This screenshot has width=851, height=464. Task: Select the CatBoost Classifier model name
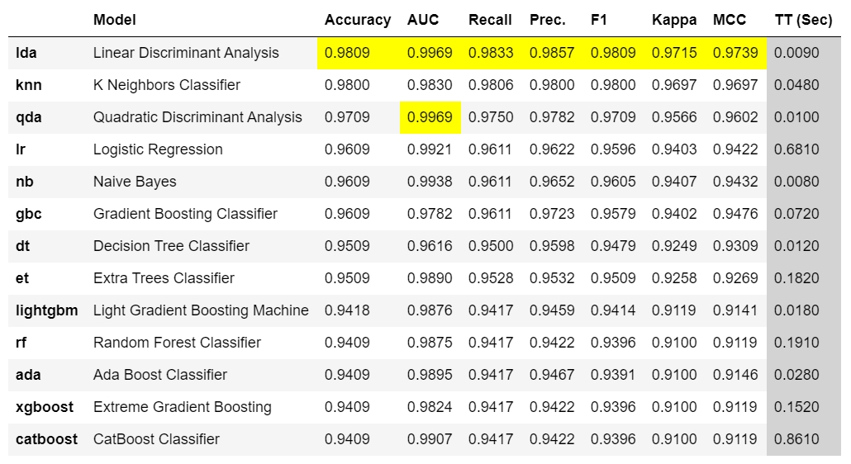(x=156, y=439)
